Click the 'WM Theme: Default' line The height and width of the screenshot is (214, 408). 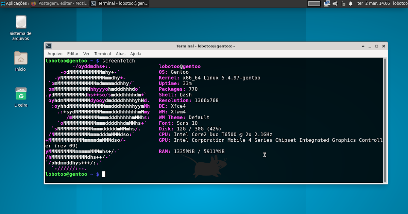click(184, 118)
